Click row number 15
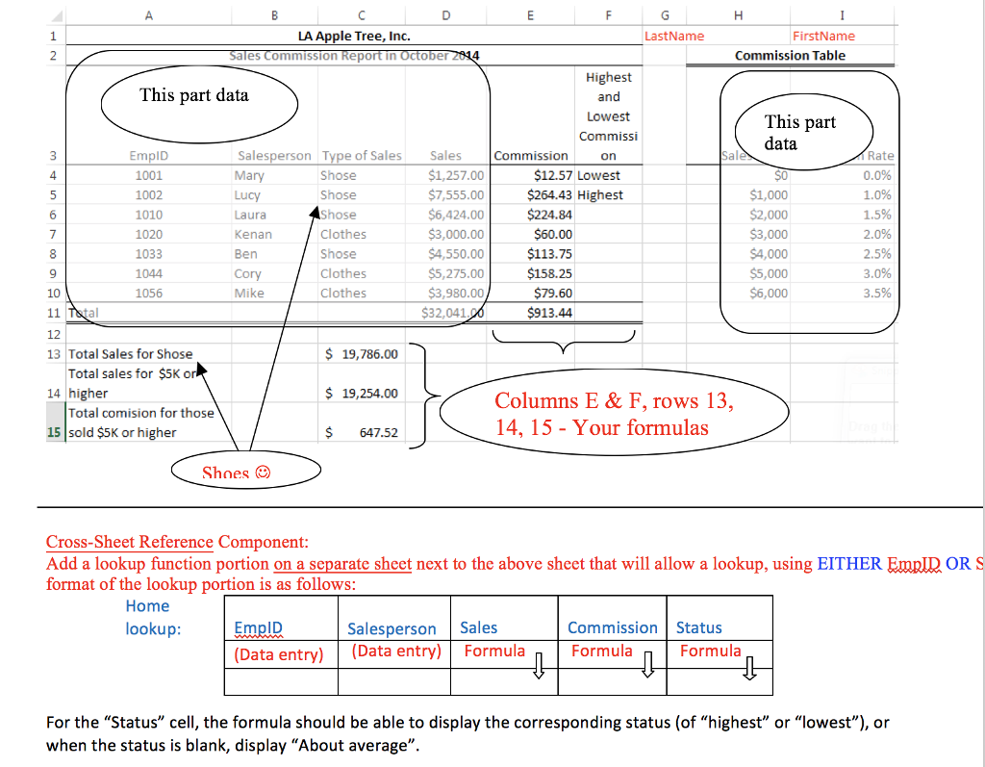This screenshot has width=985, height=767. [53, 431]
